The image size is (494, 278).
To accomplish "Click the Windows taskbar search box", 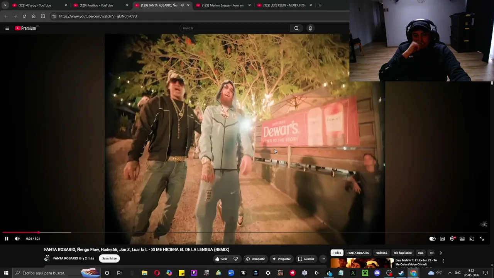I will click(x=57, y=273).
